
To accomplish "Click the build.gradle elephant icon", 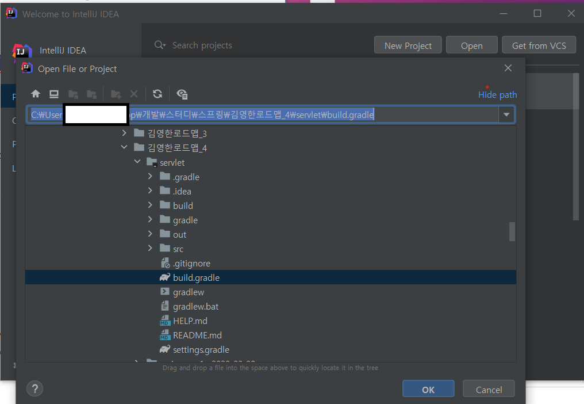I will (x=164, y=277).
